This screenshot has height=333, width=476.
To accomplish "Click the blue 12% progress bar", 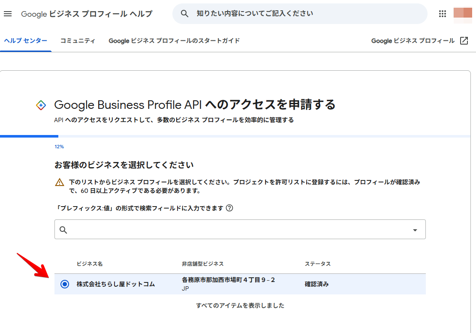I will (x=29, y=136).
